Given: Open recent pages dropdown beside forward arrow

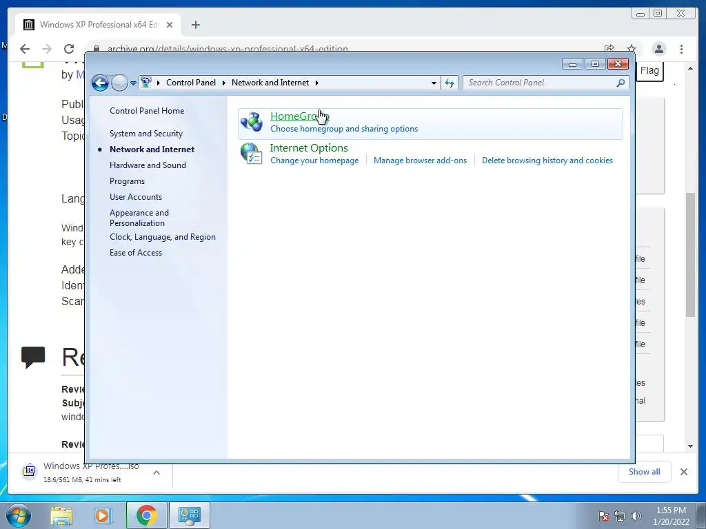Looking at the screenshot, I should pyautogui.click(x=133, y=83).
